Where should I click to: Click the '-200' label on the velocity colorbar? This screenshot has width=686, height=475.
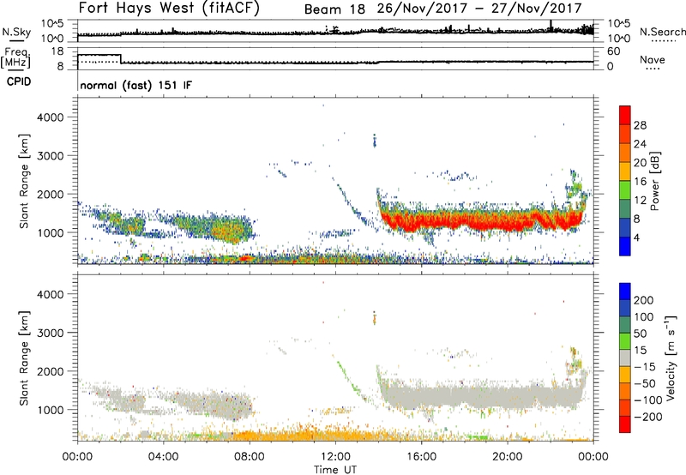click(x=647, y=417)
